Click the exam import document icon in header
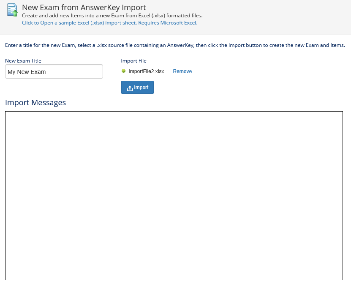The width and height of the screenshot is (351, 284). (x=12, y=9)
